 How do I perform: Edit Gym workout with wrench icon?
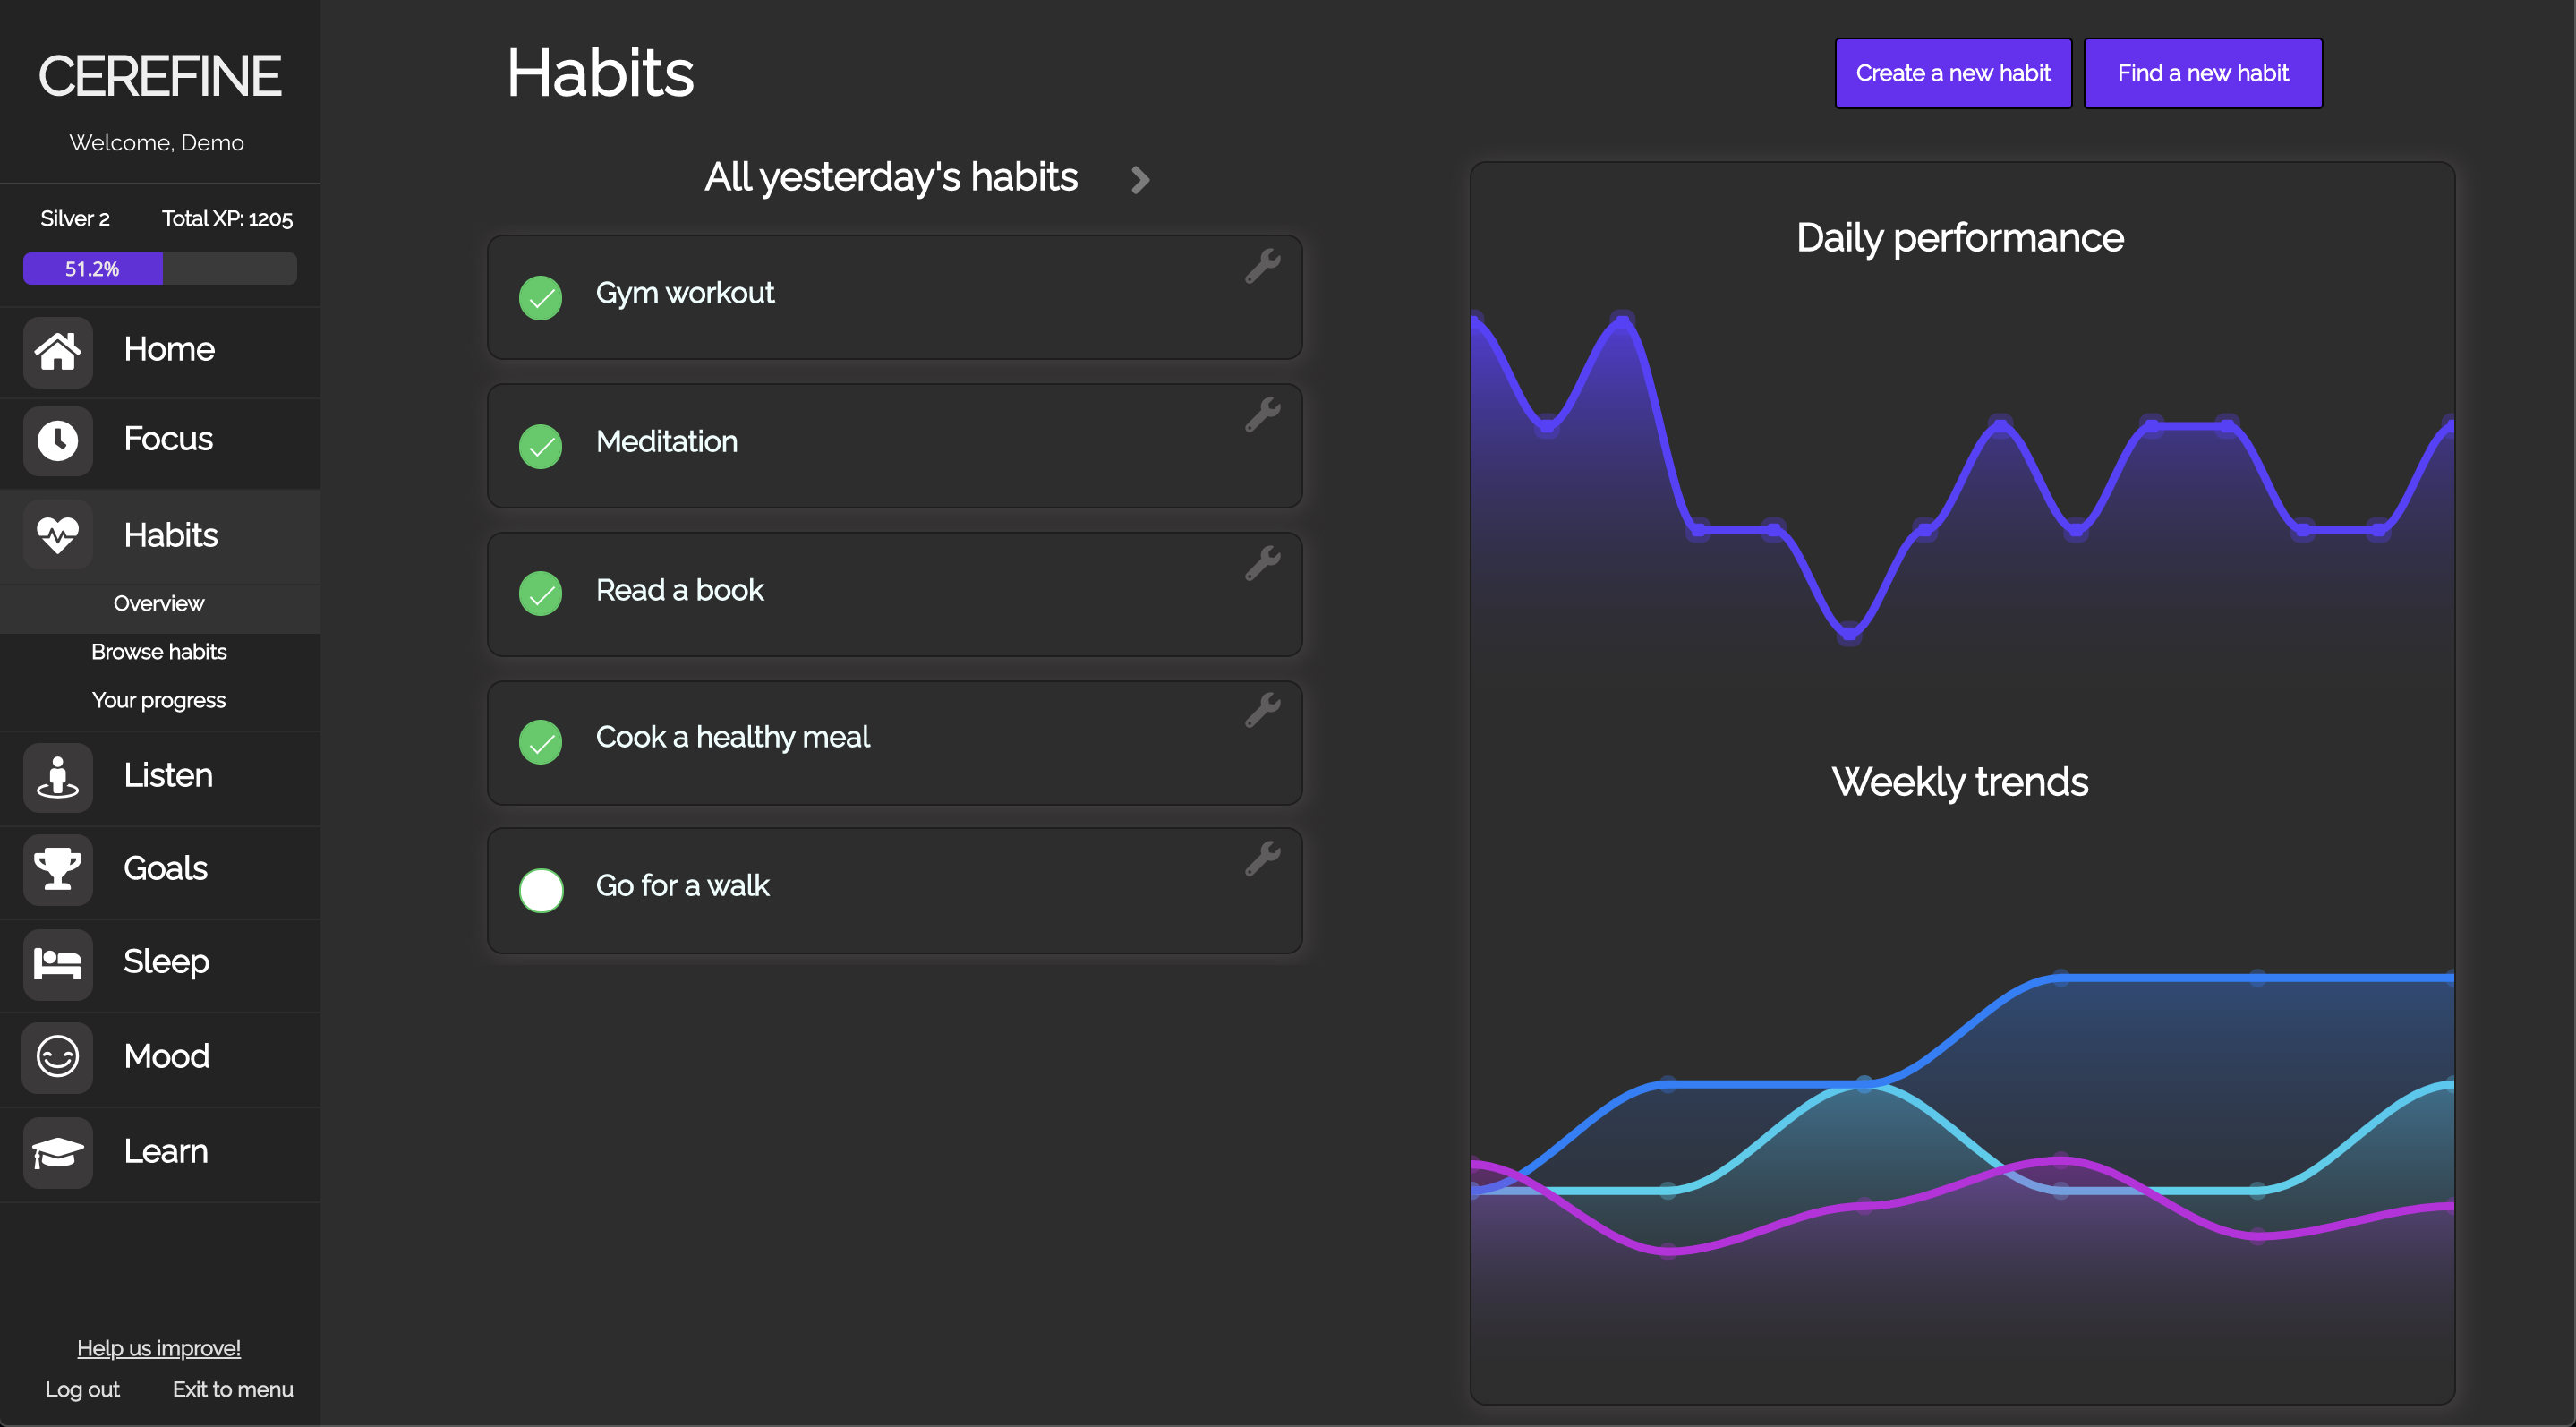[x=1262, y=267]
